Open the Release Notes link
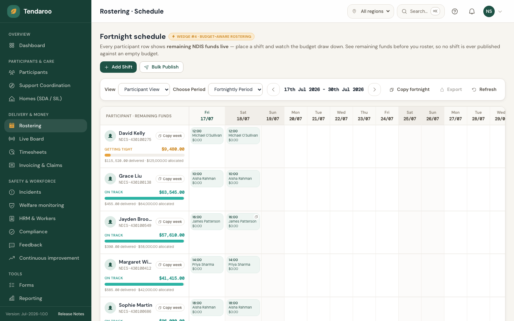The height and width of the screenshot is (321, 514). (x=71, y=314)
